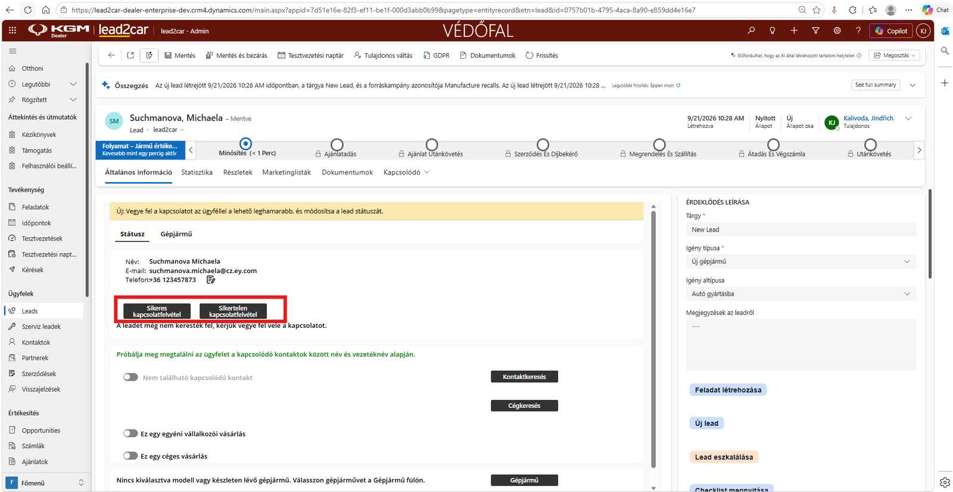
Task: Open the Marketinglisták tab
Action: click(x=286, y=173)
